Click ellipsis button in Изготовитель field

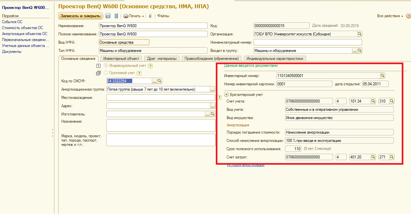coord(208,114)
